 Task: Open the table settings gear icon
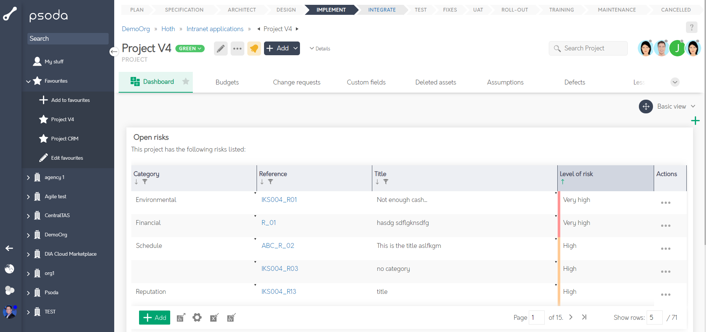click(x=197, y=318)
